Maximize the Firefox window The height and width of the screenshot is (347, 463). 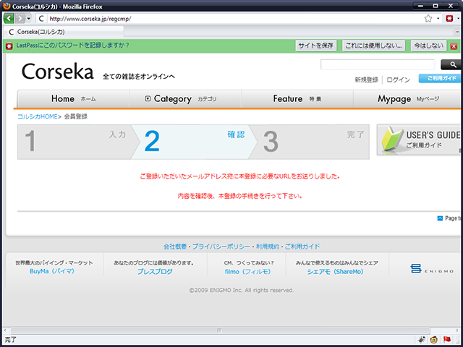[436, 6]
